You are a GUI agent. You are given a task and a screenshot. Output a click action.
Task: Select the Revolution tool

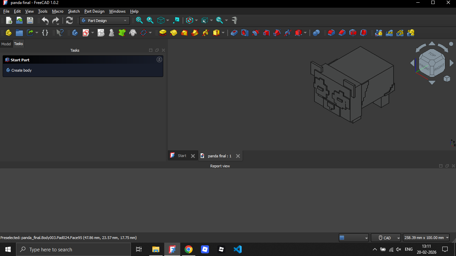[174, 33]
